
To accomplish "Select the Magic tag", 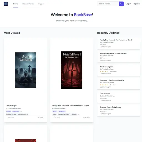I will (x=54, y=115).
